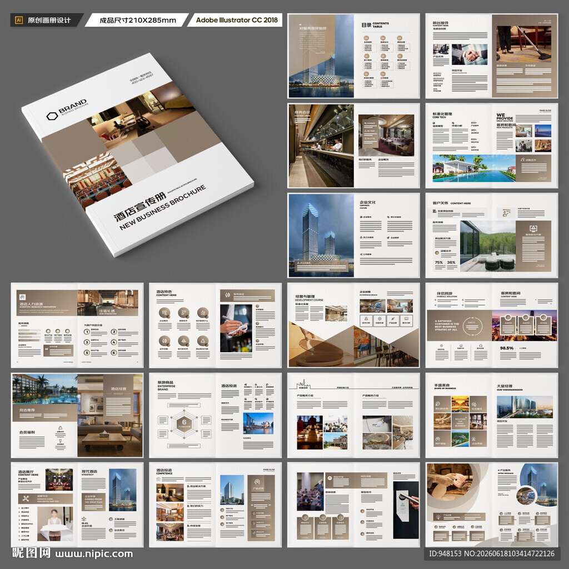Screen dimensions: 569x569
Task: Click the hexagon BRAND logo on the cover
Action: (x=52, y=116)
